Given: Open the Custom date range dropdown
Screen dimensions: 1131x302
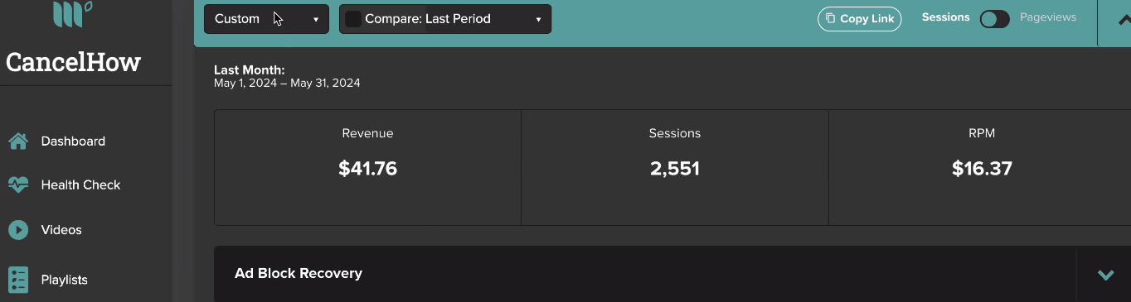Looking at the screenshot, I should (266, 19).
